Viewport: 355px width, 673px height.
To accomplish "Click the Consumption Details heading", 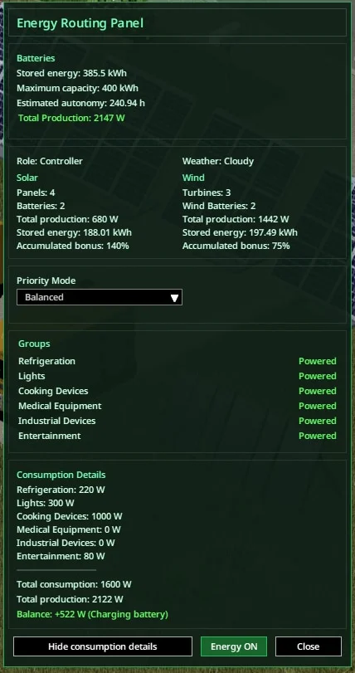I will tap(61, 475).
